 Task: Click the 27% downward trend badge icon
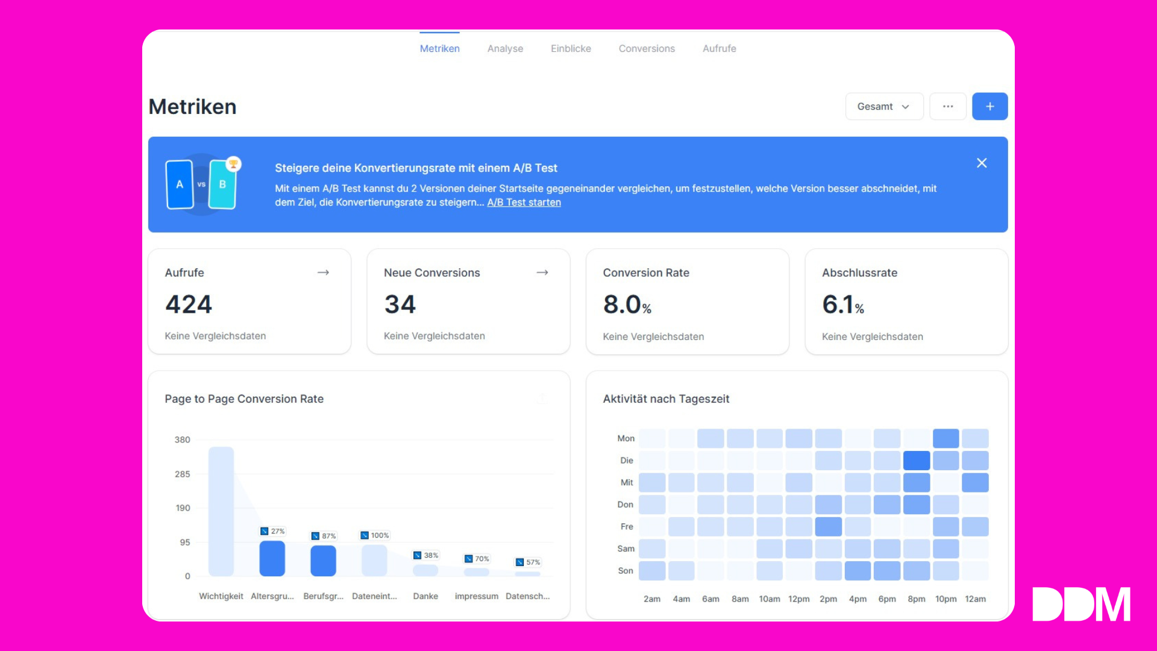click(x=265, y=531)
